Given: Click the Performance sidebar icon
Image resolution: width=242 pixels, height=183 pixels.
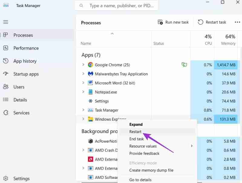Looking at the screenshot, I should click(5, 48).
